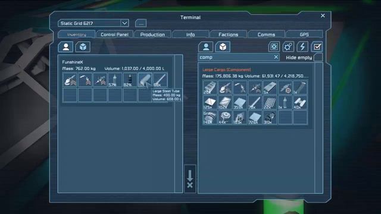Image resolution: width=381 pixels, height=214 pixels.
Task: Click the checkmark filter icon
Action: pyautogui.click(x=317, y=47)
